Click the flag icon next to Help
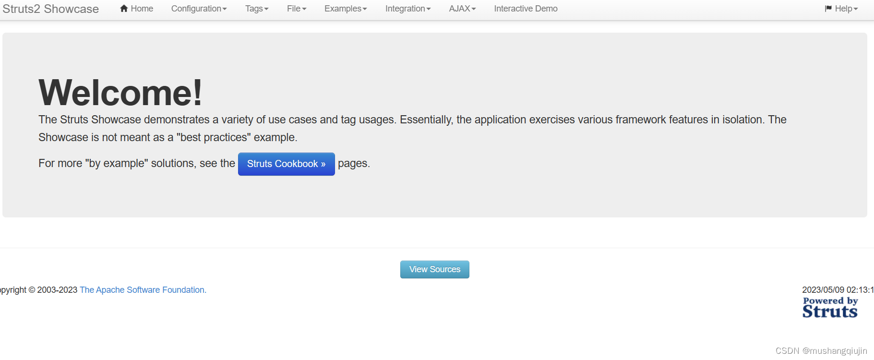The image size is (874, 360). 828,9
